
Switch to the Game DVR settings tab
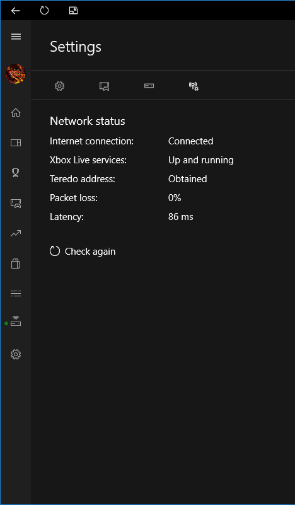point(105,86)
